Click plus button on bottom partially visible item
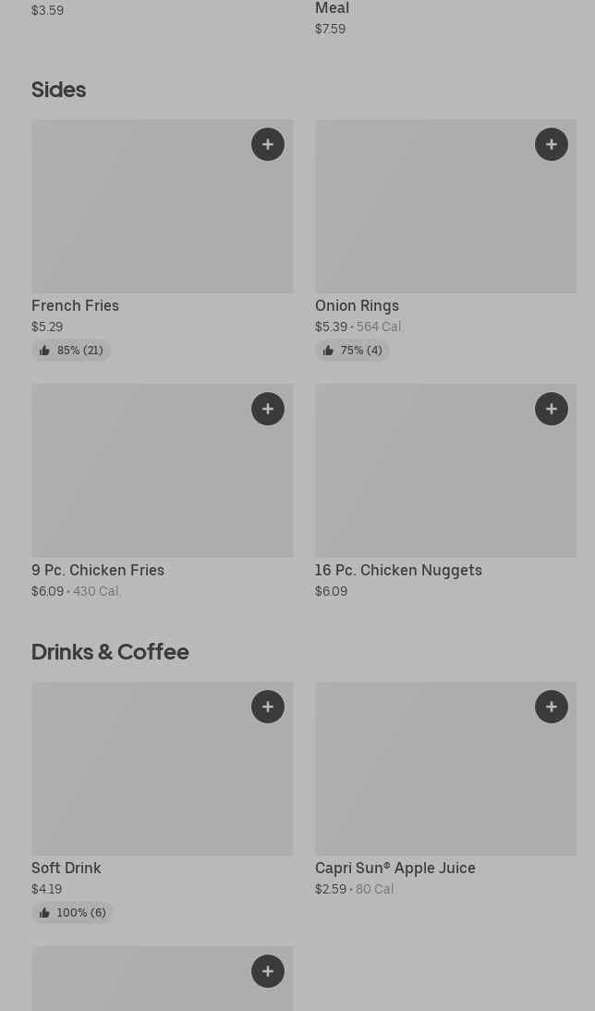The image size is (595, 1011). point(268,971)
